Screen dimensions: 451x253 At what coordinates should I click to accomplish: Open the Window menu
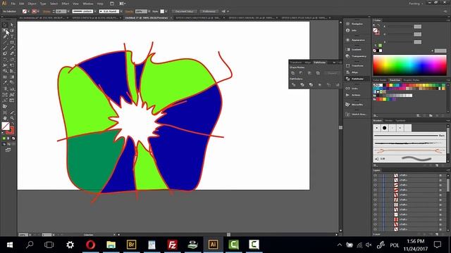click(88, 4)
